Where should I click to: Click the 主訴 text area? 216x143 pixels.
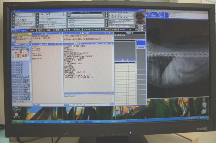coord(47,39)
